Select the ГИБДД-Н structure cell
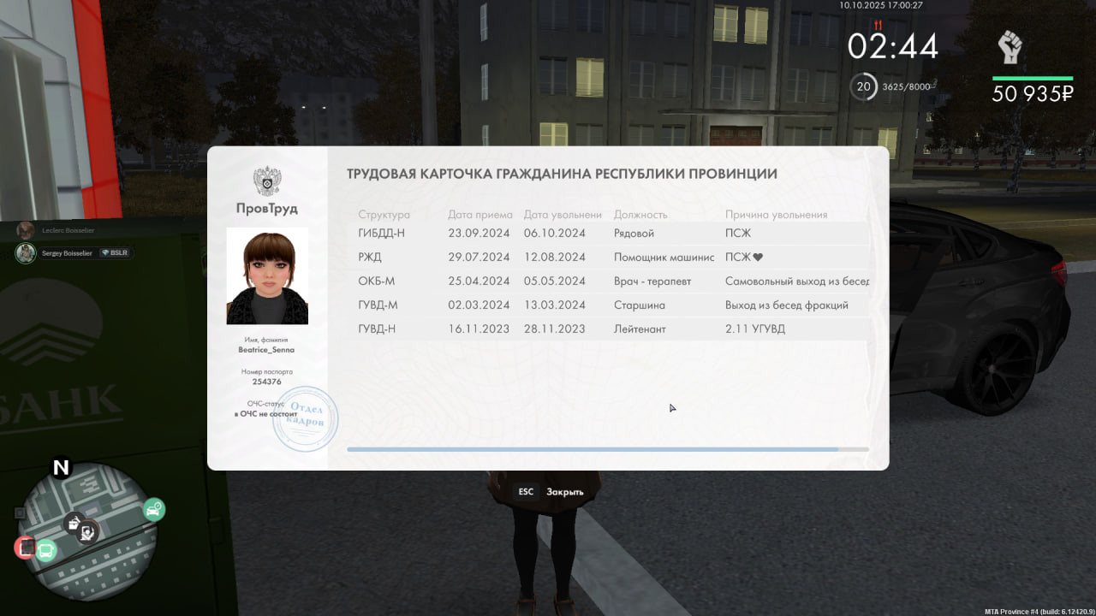 (381, 233)
